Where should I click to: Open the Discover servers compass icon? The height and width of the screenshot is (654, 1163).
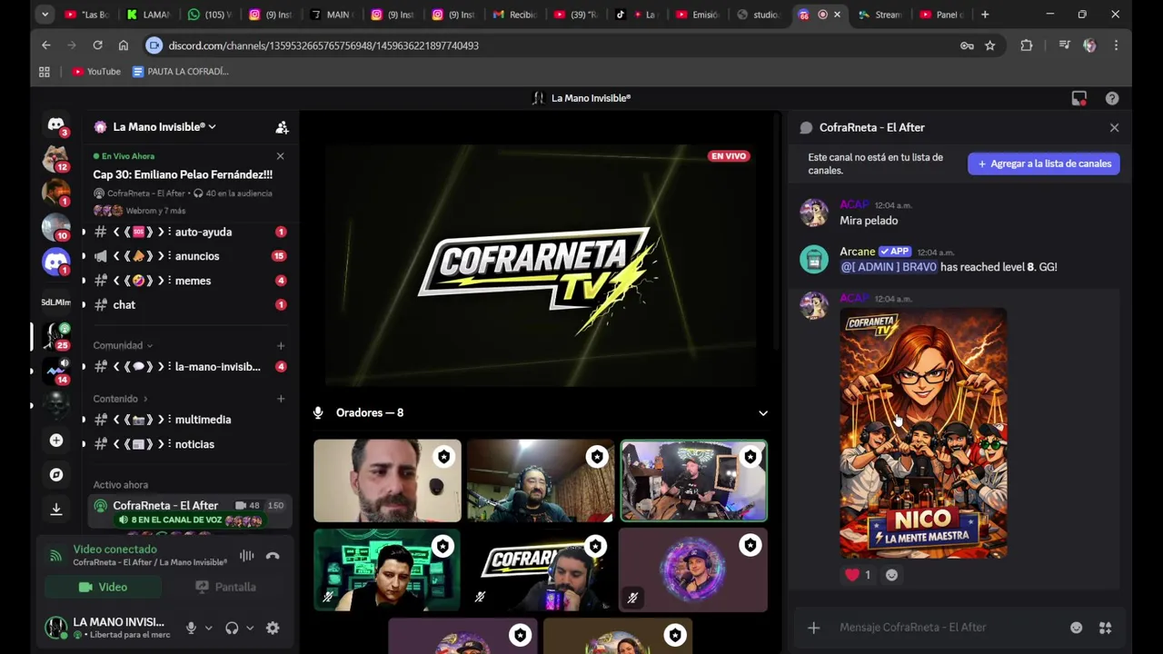coord(56,474)
